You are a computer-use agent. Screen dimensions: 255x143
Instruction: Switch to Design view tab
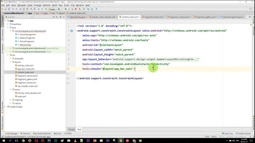tap(72, 129)
